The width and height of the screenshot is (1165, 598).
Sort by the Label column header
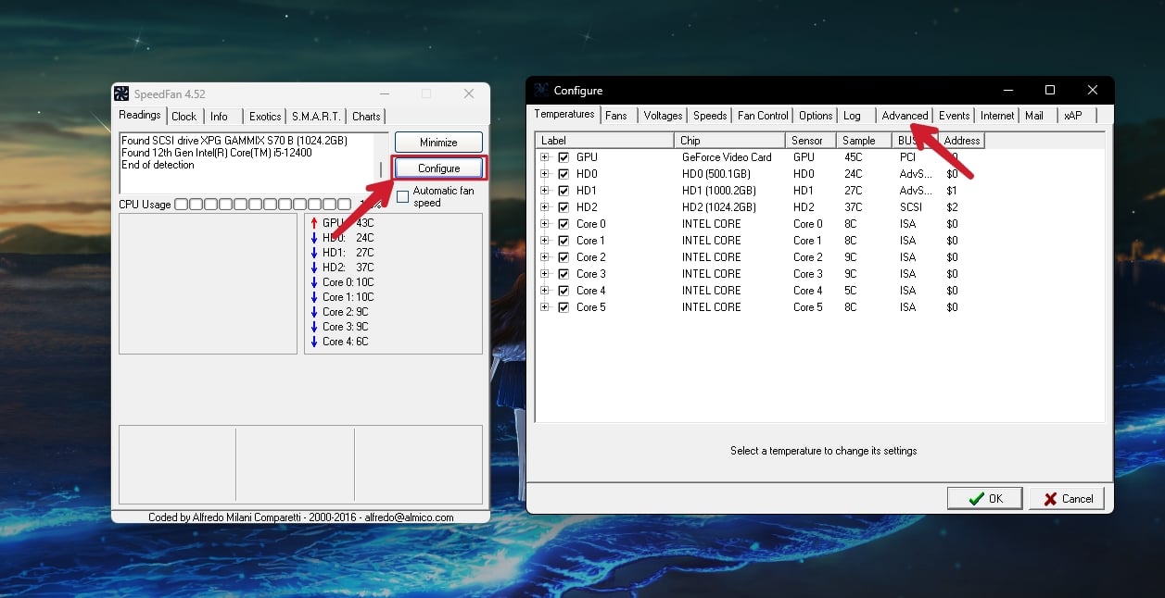point(604,141)
